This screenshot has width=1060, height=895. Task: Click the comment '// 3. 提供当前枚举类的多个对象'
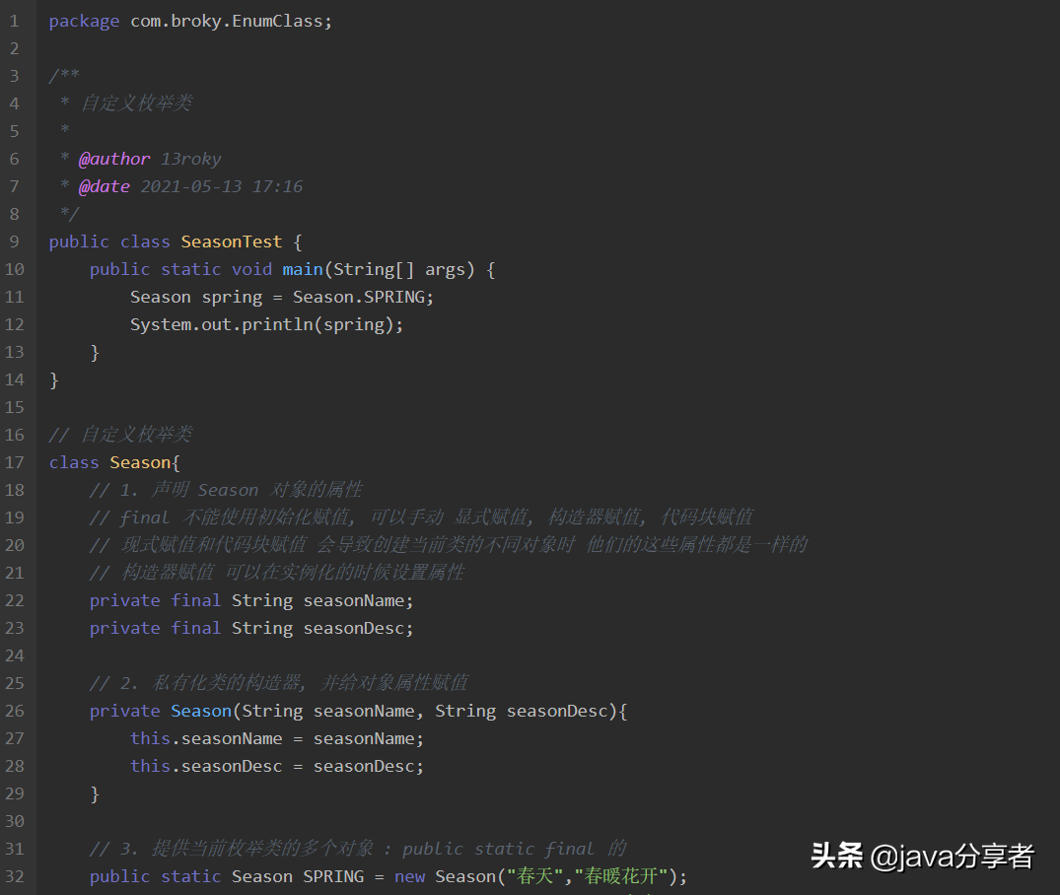(358, 849)
